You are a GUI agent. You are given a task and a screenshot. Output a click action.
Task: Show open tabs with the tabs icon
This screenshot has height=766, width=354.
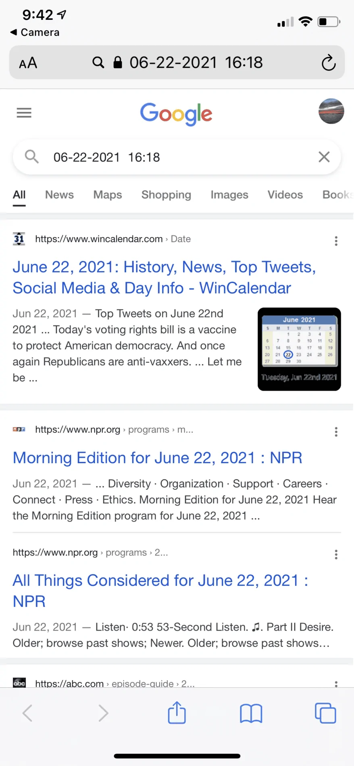(x=325, y=713)
